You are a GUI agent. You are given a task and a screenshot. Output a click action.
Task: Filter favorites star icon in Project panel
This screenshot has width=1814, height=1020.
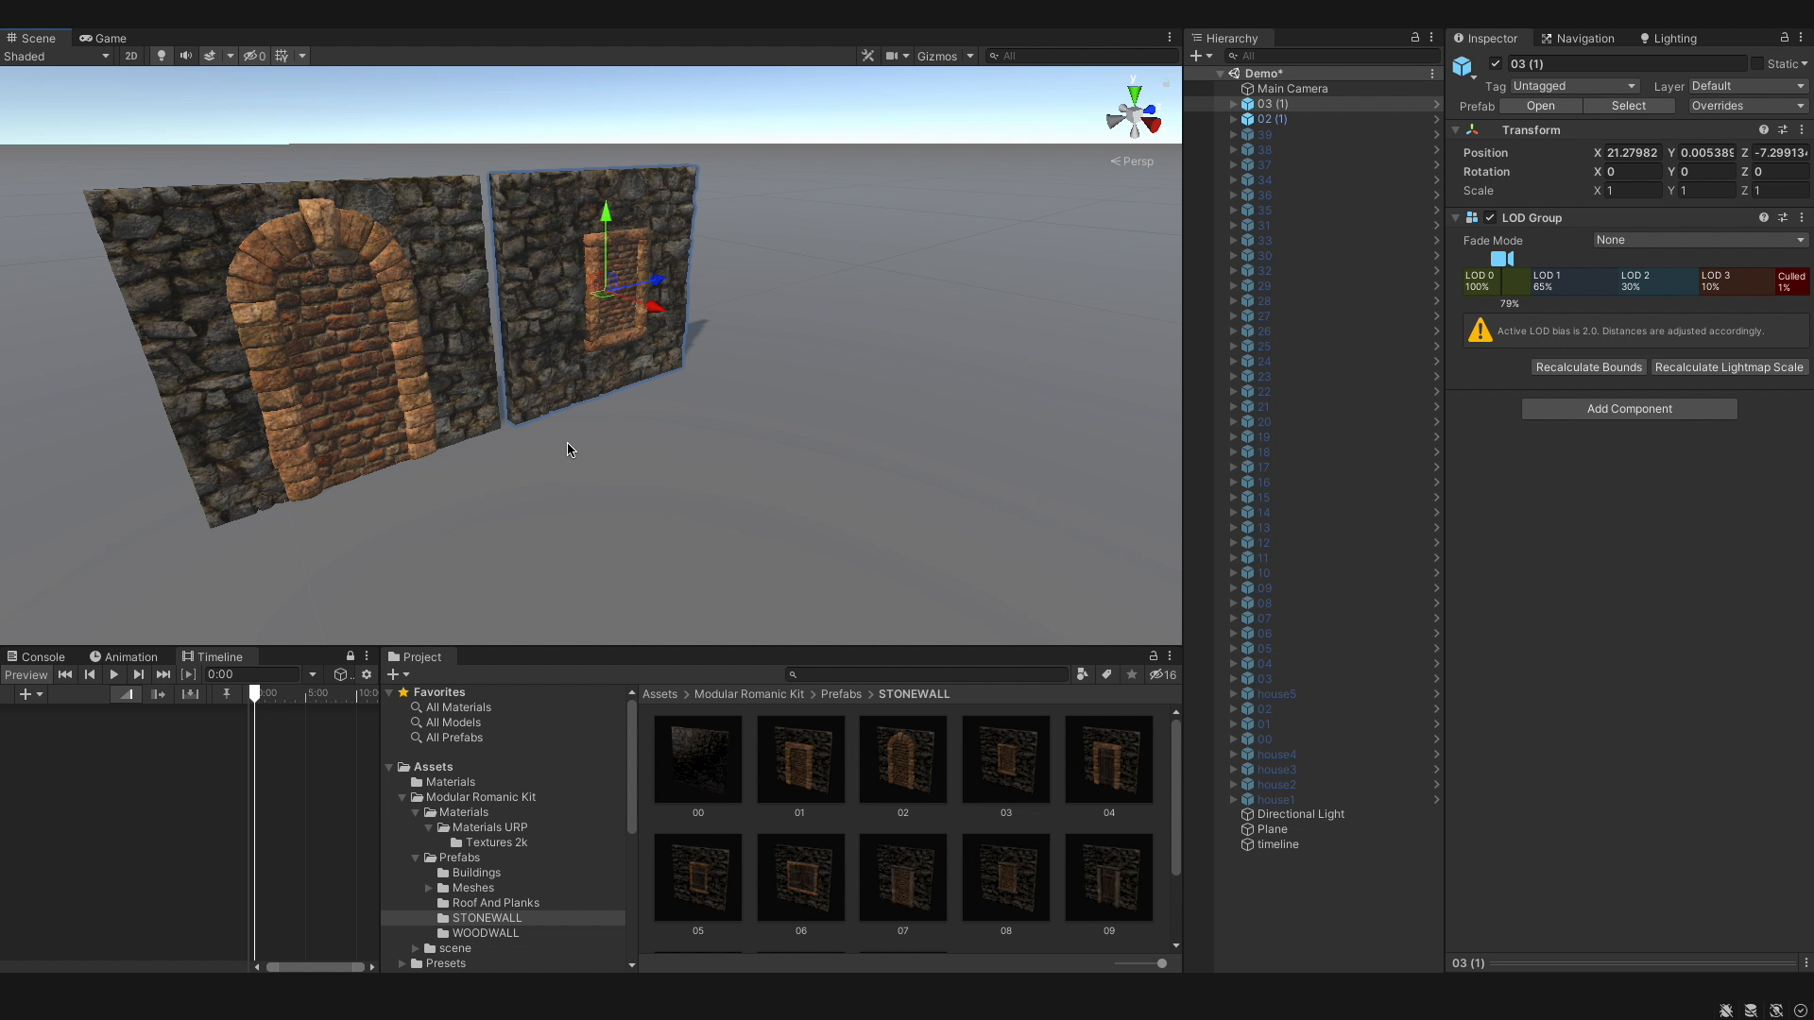tap(1131, 674)
